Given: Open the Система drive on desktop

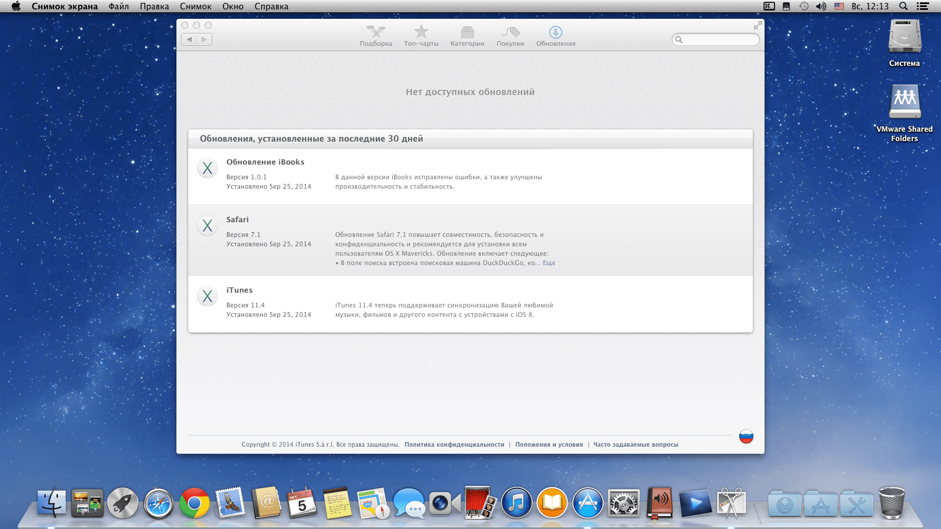Looking at the screenshot, I should click(x=905, y=43).
